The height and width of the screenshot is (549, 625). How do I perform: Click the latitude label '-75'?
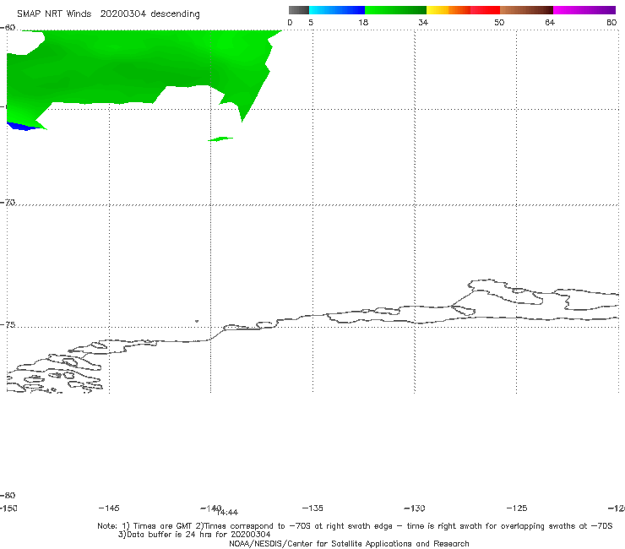pos(8,325)
